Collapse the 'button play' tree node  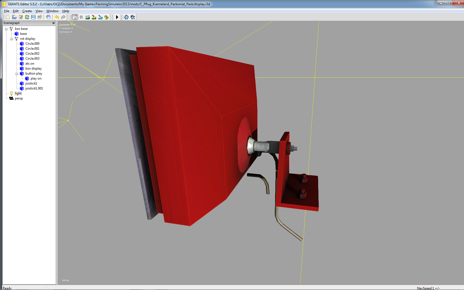tap(17, 74)
